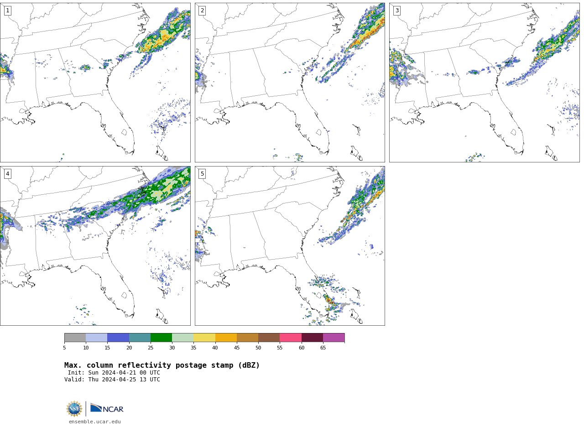Open ensemble member 3 reflectivity map
The height and width of the screenshot is (427, 584).
click(484, 83)
